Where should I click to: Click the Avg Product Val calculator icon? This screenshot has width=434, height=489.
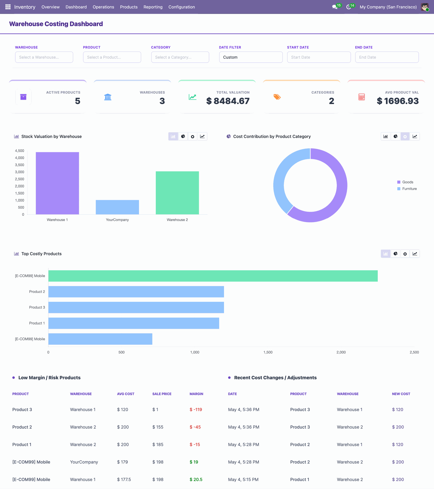point(362,97)
